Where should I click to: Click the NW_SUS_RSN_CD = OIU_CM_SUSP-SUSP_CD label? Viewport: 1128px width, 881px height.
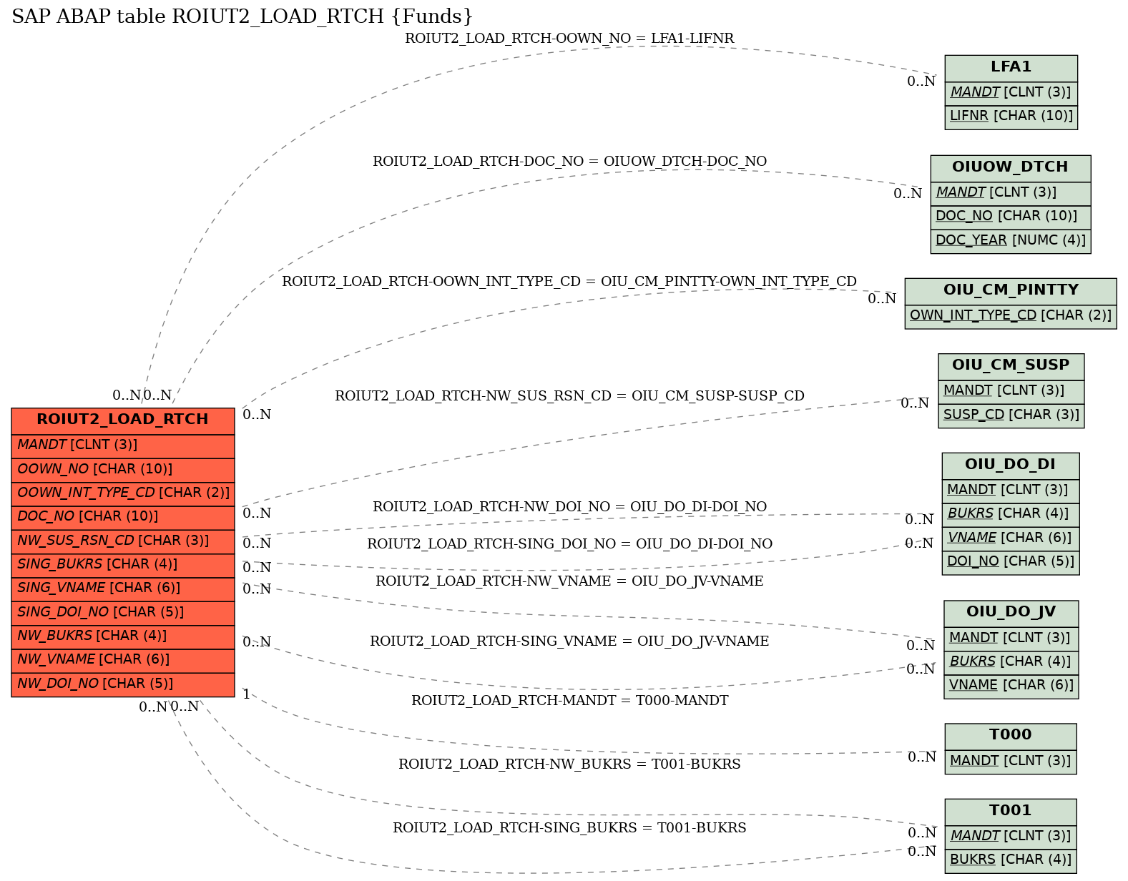[x=569, y=396]
